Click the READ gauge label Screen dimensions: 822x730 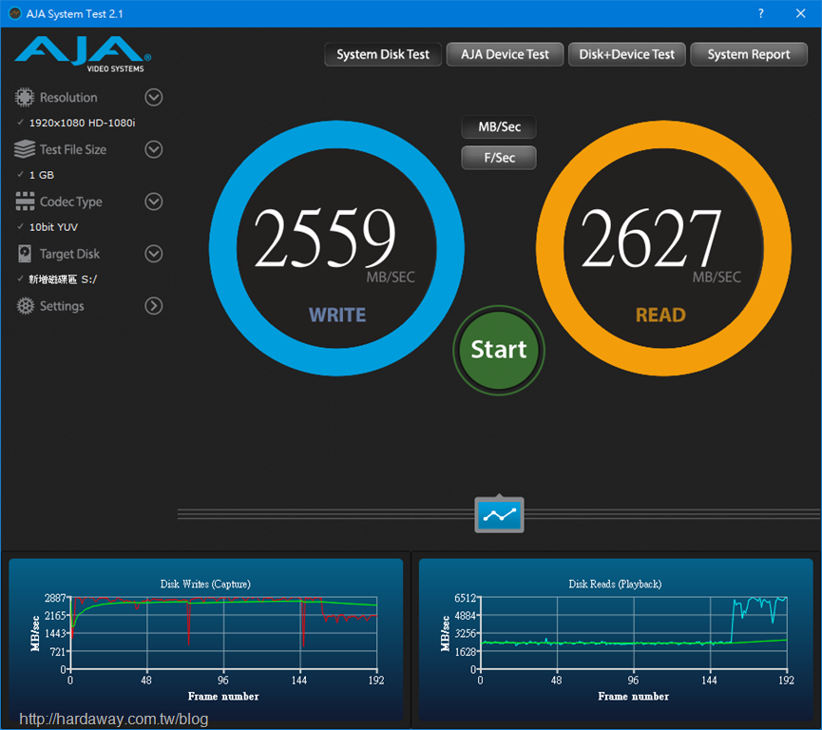tap(660, 315)
